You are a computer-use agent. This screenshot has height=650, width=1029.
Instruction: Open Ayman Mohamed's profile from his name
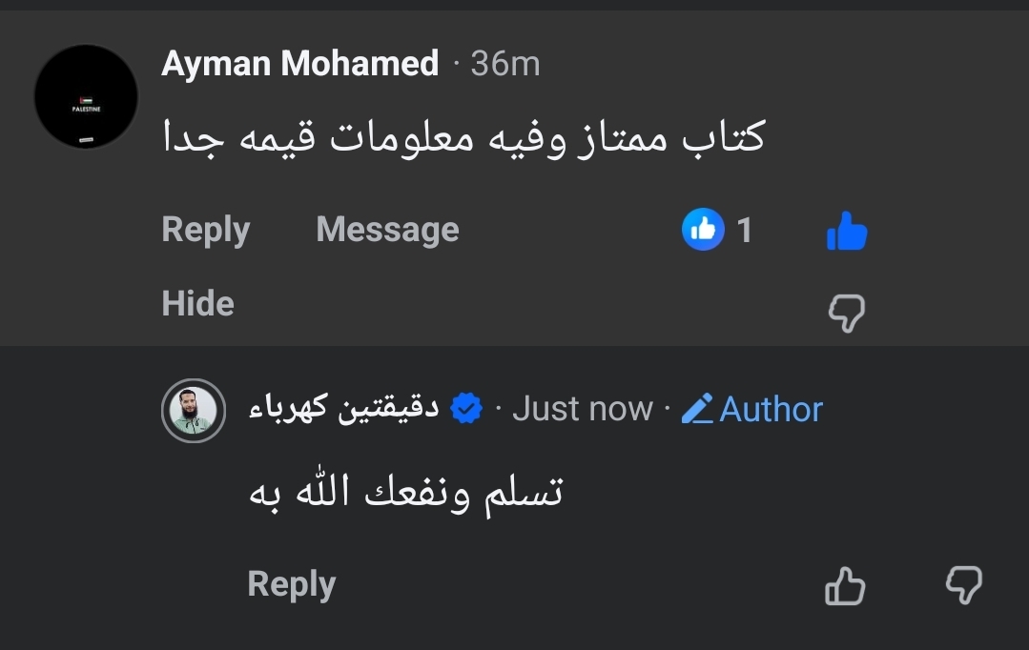pyautogui.click(x=300, y=63)
